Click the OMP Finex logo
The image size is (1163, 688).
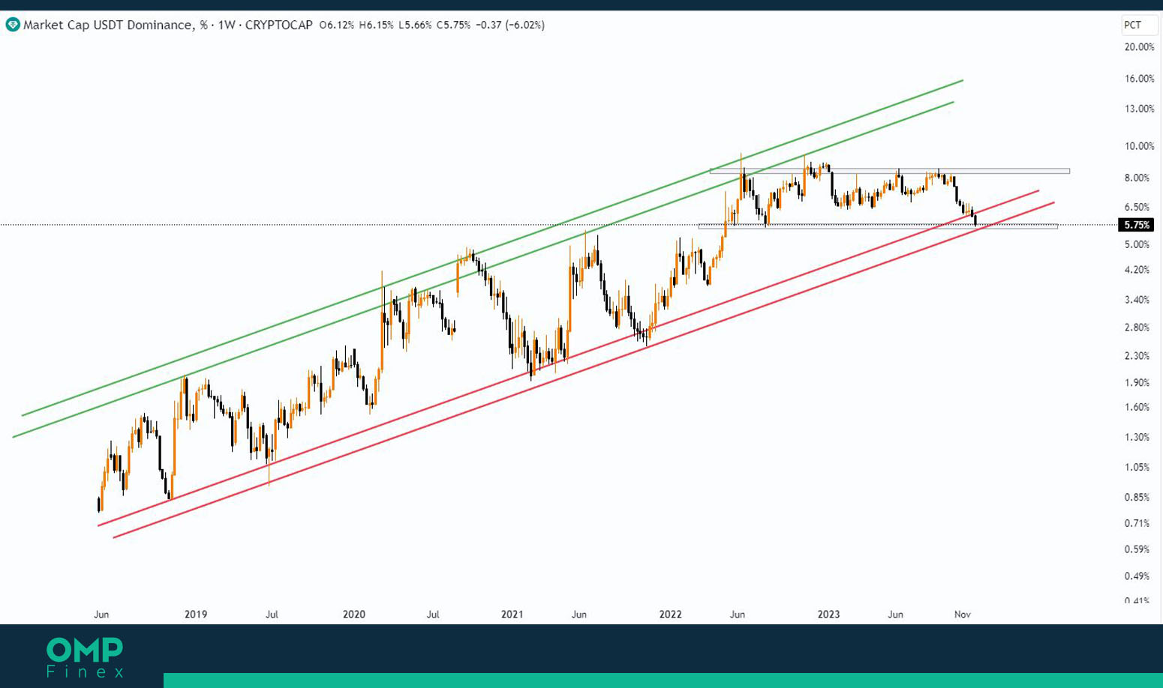click(x=84, y=657)
